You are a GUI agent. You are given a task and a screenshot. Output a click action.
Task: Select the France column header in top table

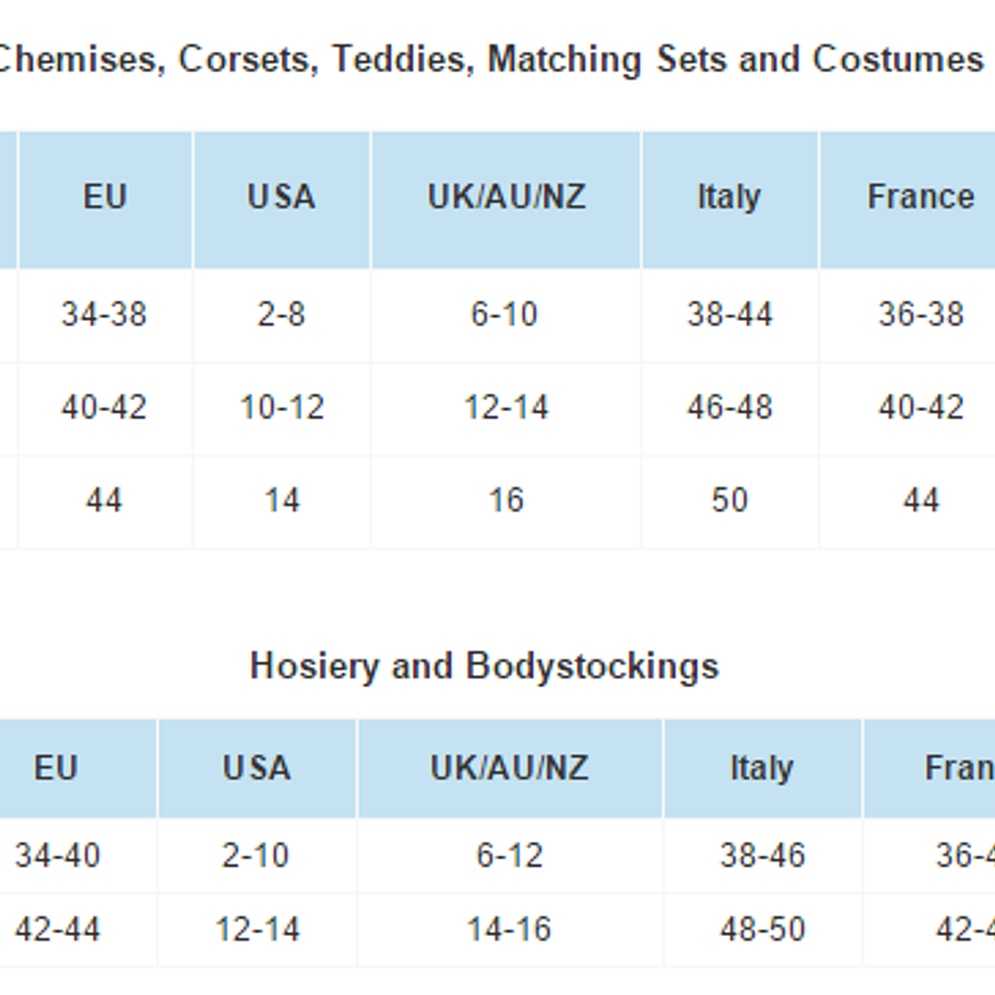(920, 197)
